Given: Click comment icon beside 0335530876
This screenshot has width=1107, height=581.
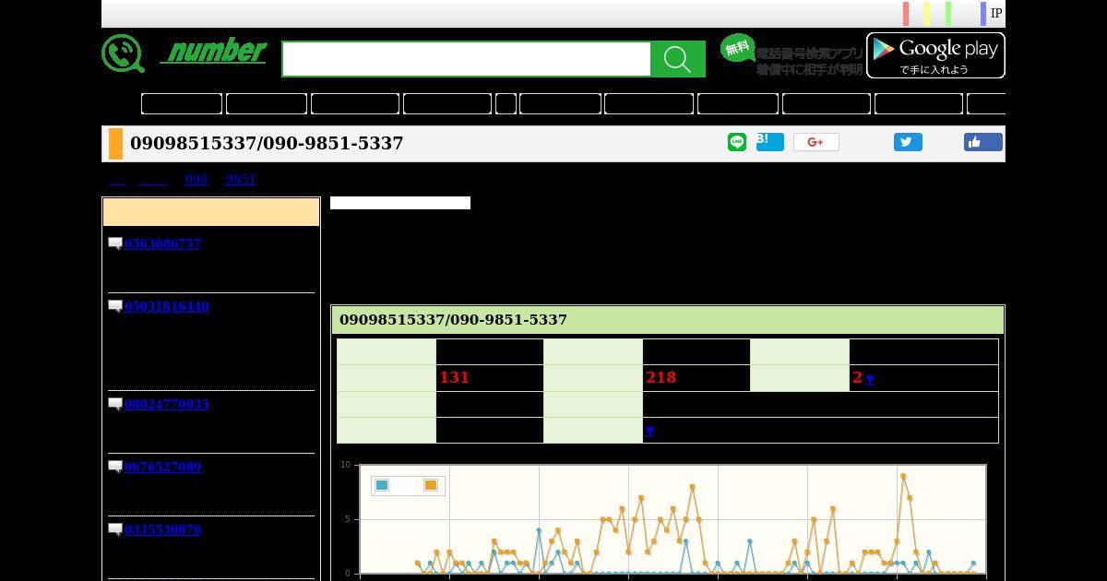Looking at the screenshot, I should 115,529.
